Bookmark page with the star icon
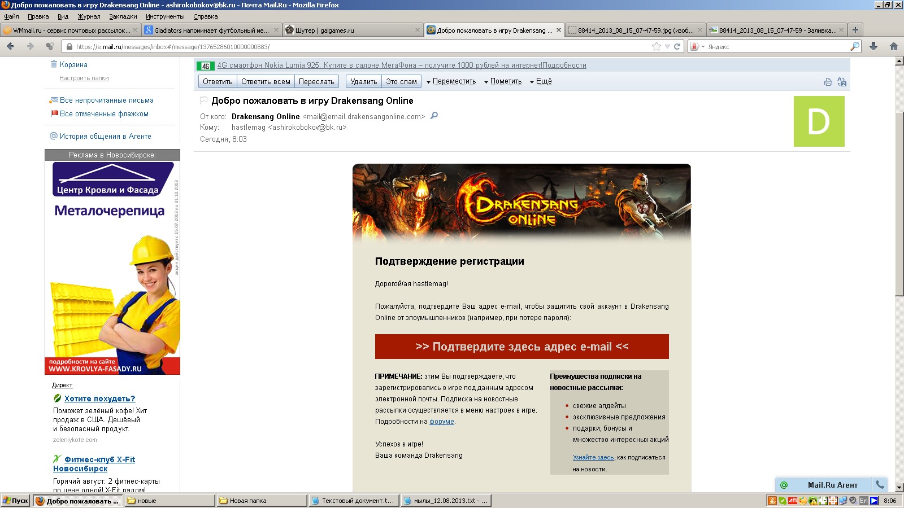This screenshot has height=508, width=904. coord(657,47)
